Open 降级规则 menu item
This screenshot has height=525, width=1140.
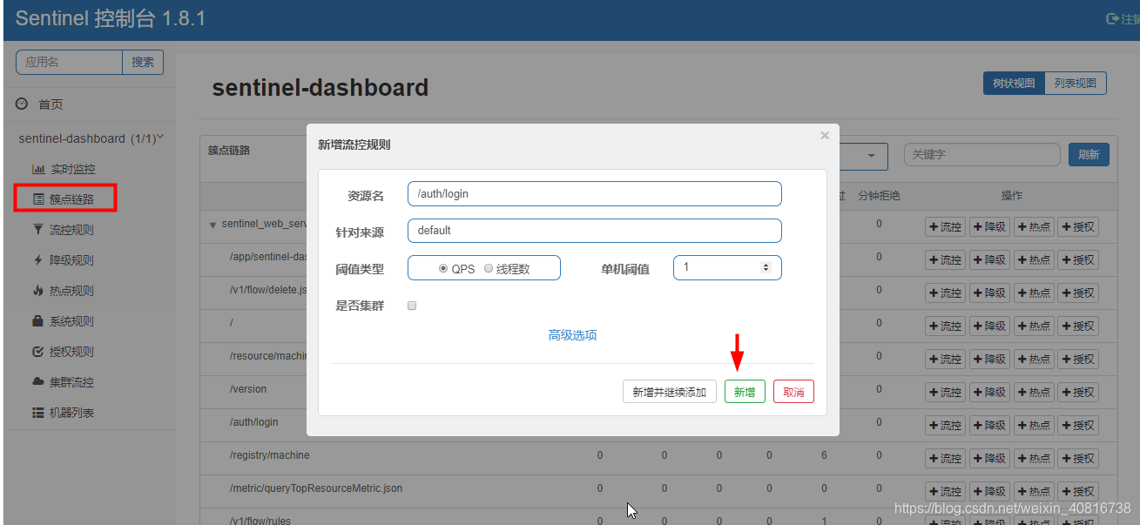click(x=71, y=260)
